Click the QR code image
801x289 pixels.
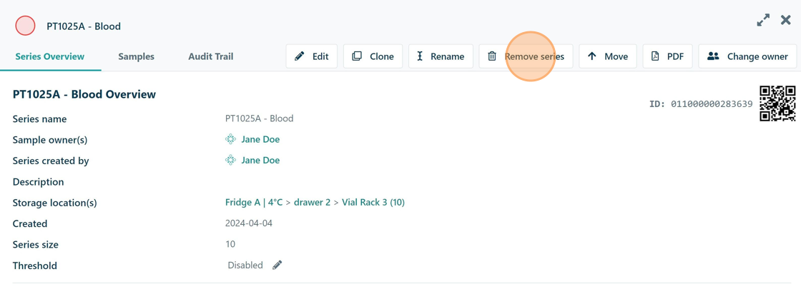[777, 103]
